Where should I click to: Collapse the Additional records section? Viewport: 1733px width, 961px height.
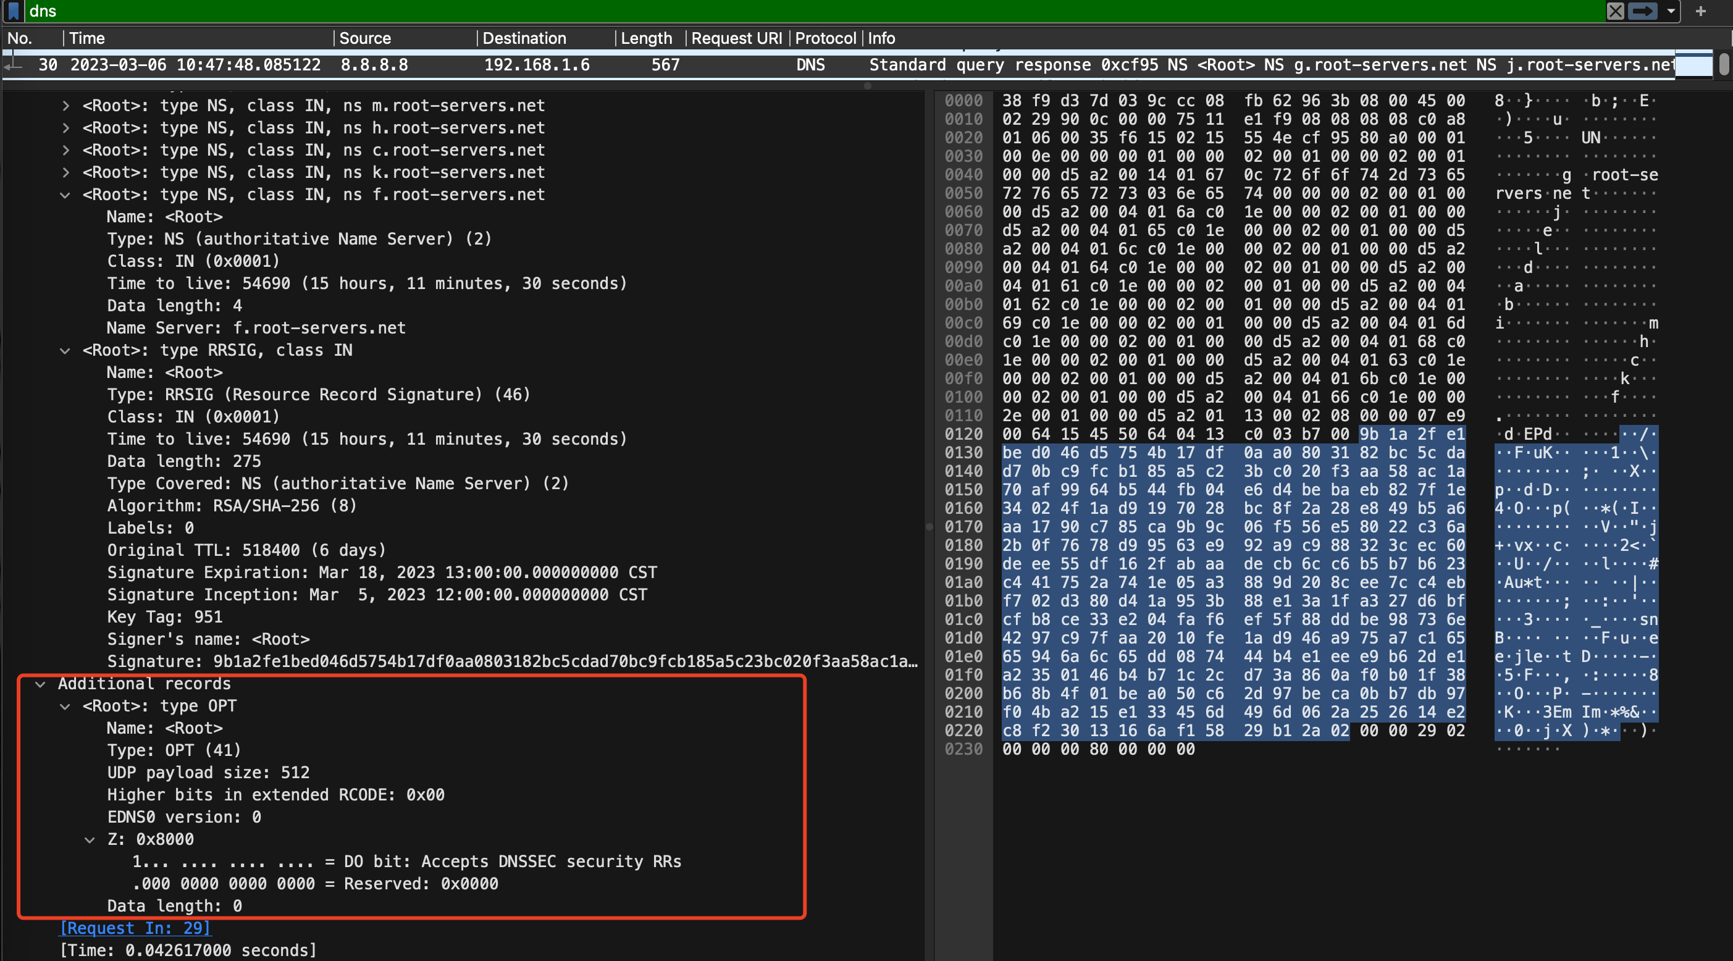40,684
